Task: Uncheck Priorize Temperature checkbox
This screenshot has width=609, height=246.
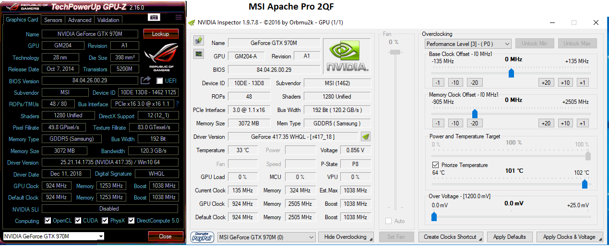Action: [x=435, y=165]
